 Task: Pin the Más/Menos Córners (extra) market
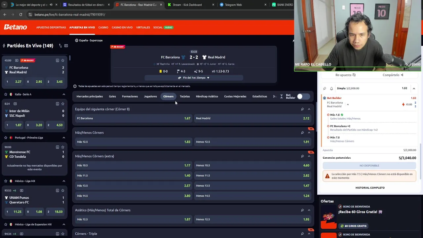pos(302,156)
